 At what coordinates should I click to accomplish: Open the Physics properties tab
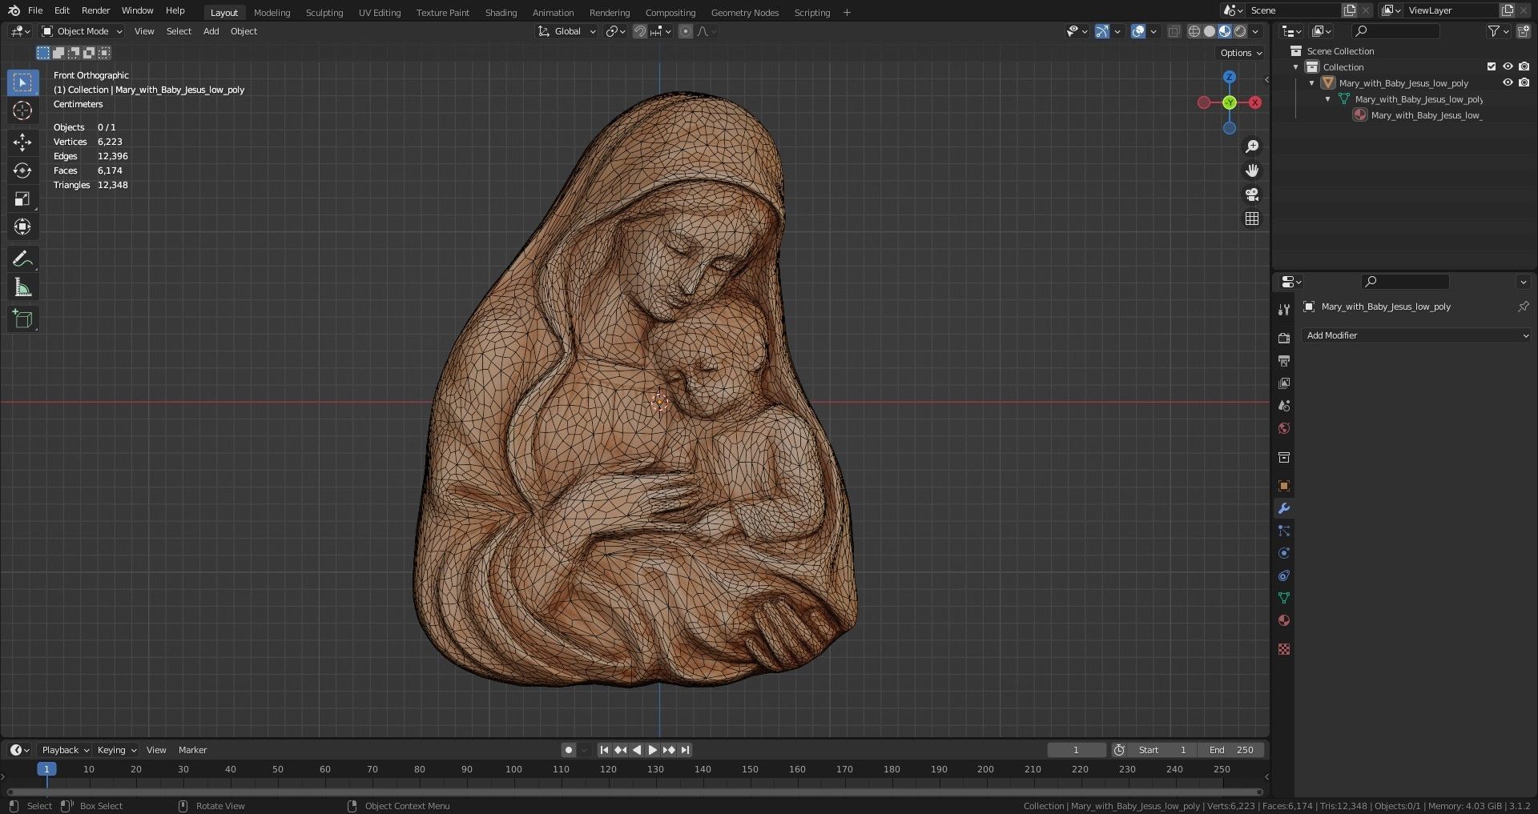tap(1284, 553)
